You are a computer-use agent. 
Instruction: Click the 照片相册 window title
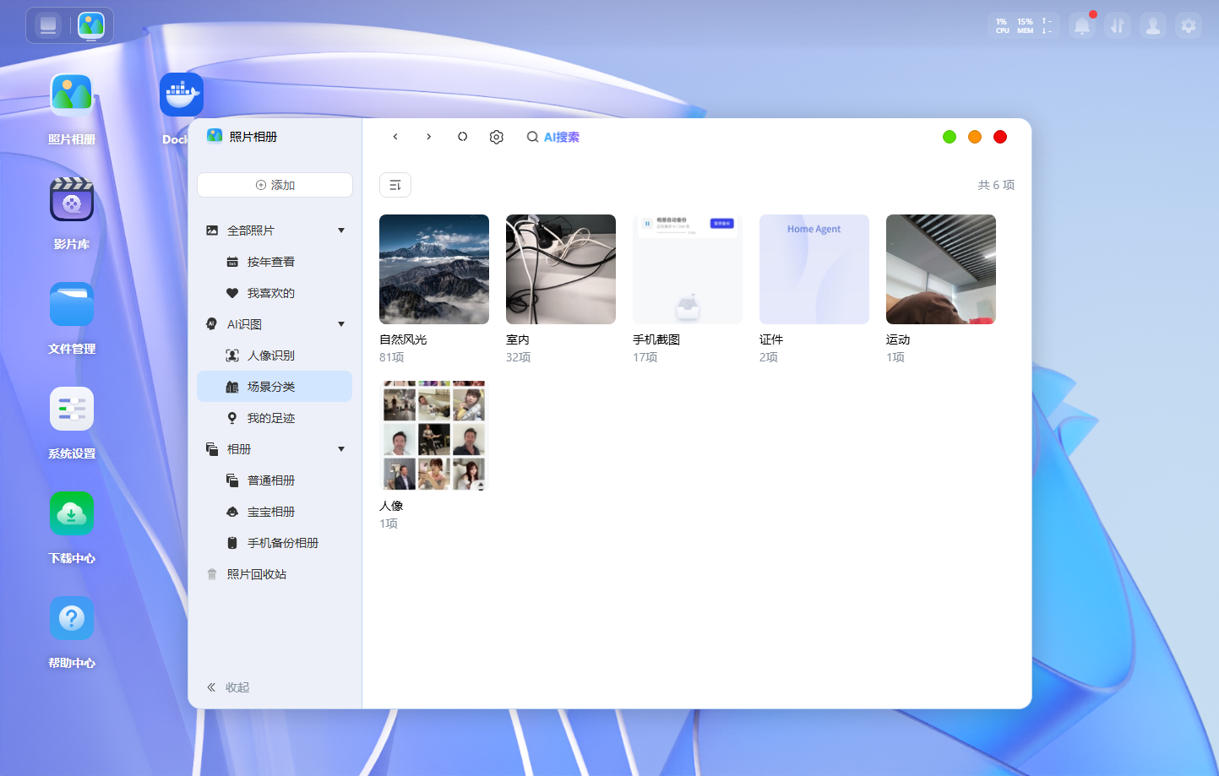pos(253,137)
